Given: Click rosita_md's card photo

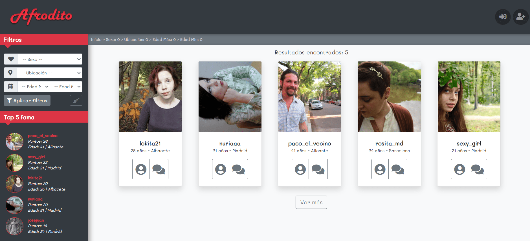Looking at the screenshot, I should coord(389,97).
